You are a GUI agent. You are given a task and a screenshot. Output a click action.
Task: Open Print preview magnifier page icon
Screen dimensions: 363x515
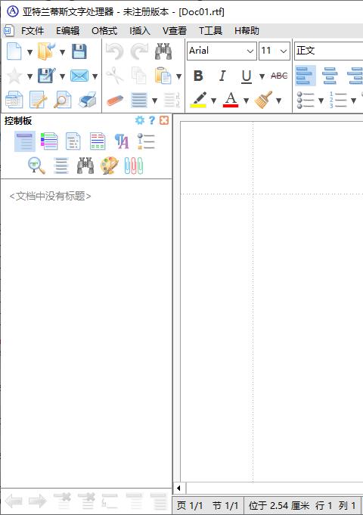point(63,100)
